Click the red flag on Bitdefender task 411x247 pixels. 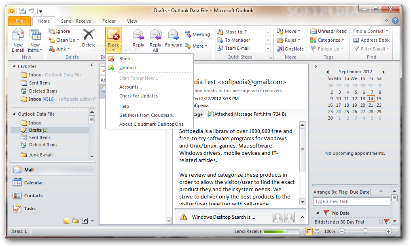(386, 222)
